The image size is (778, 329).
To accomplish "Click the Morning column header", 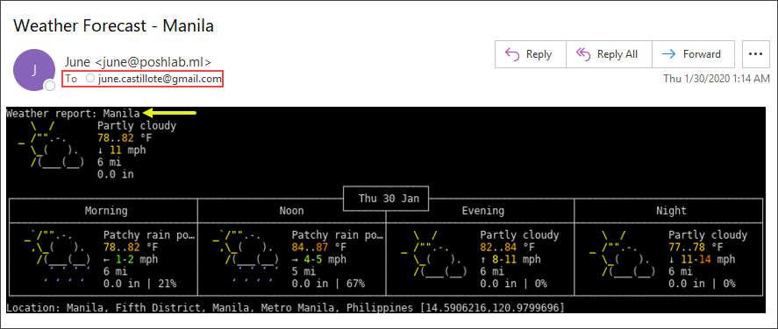I will 106,211.
